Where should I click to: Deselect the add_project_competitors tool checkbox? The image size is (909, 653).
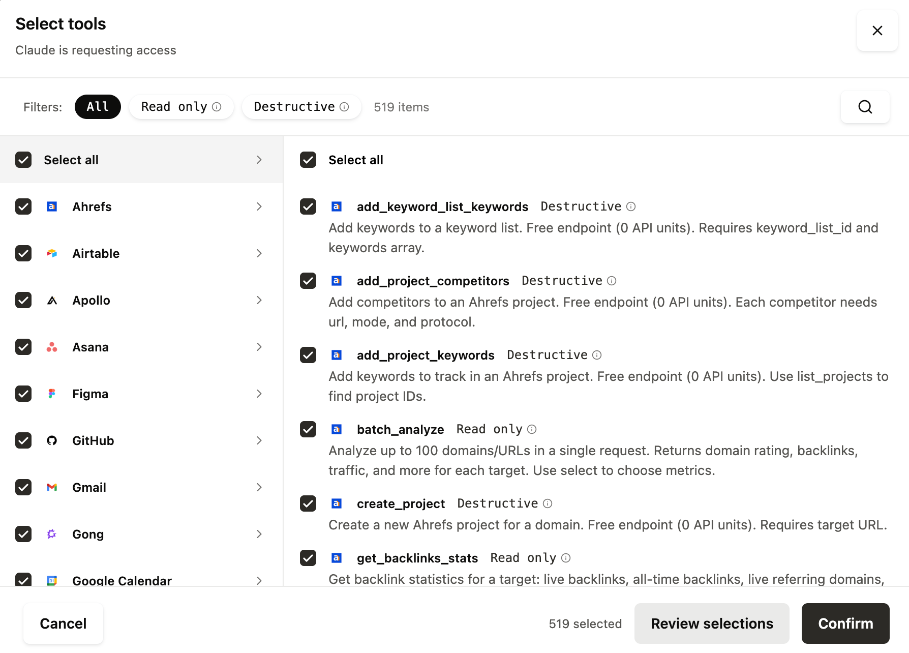click(x=308, y=281)
